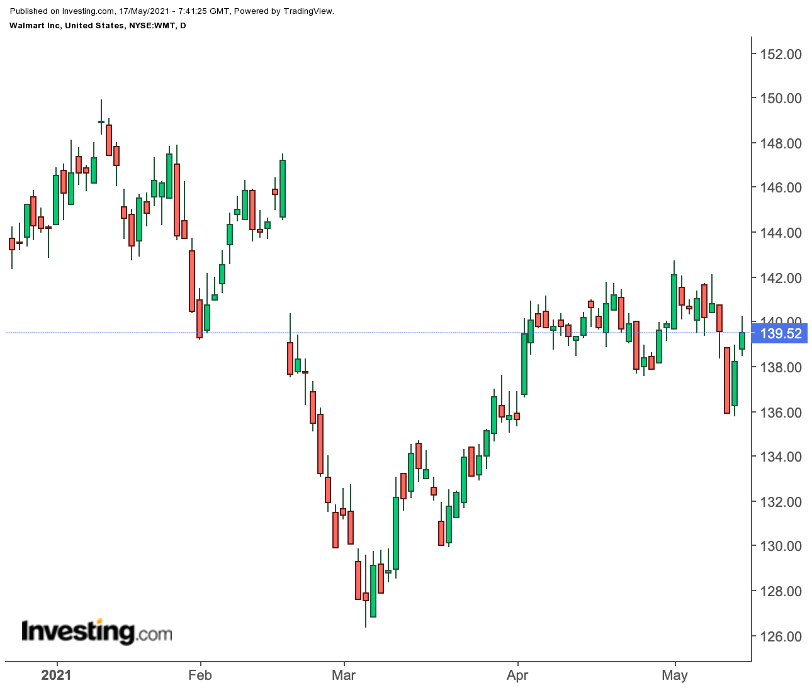
Task: Click the May date axis label
Action: pos(675,676)
